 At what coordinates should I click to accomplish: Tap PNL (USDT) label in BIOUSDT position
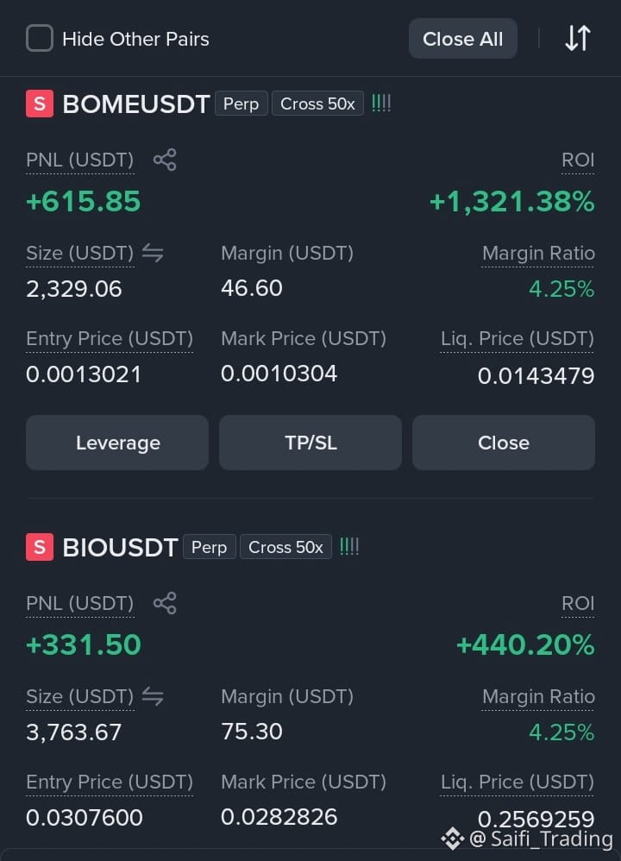pos(79,603)
